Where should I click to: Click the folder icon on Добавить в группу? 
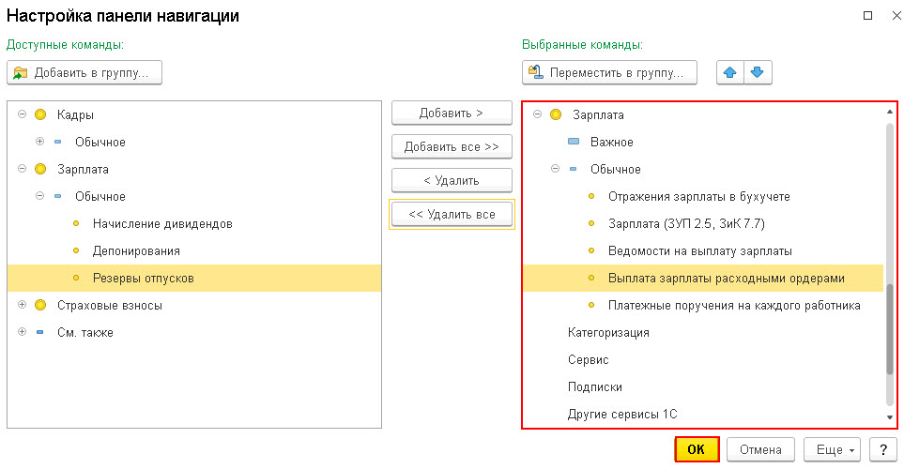[x=20, y=73]
